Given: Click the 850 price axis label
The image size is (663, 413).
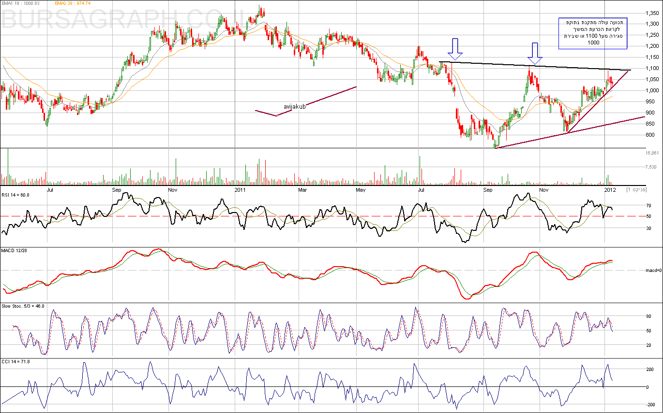Looking at the screenshot, I should [x=649, y=124].
